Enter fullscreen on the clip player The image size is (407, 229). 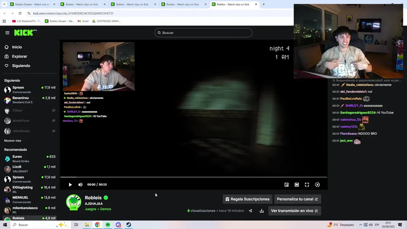coord(307,184)
